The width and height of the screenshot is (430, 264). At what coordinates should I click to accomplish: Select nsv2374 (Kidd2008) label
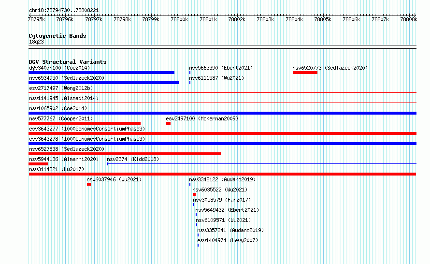133,159
